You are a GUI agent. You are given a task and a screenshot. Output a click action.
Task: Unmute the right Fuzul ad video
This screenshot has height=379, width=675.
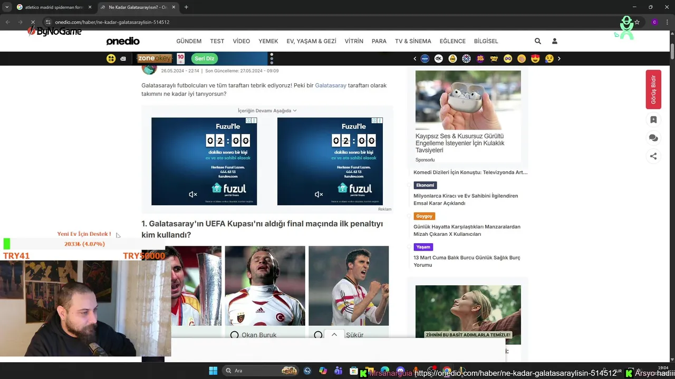click(319, 194)
